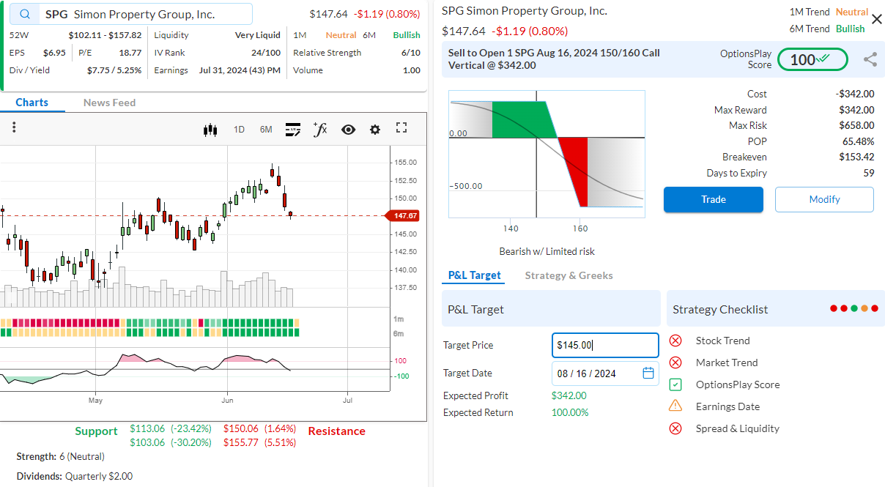Click the payoff diagram's red loss zone
Screen dimensions: 885x487
(574, 171)
